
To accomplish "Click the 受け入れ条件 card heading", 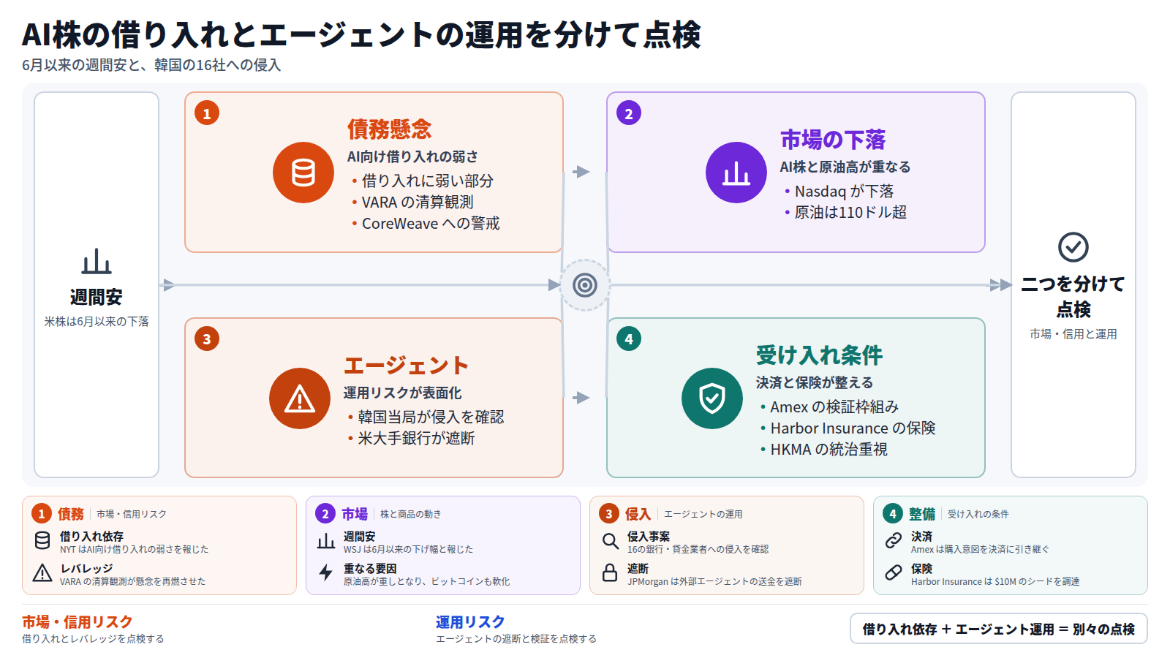I will [819, 355].
